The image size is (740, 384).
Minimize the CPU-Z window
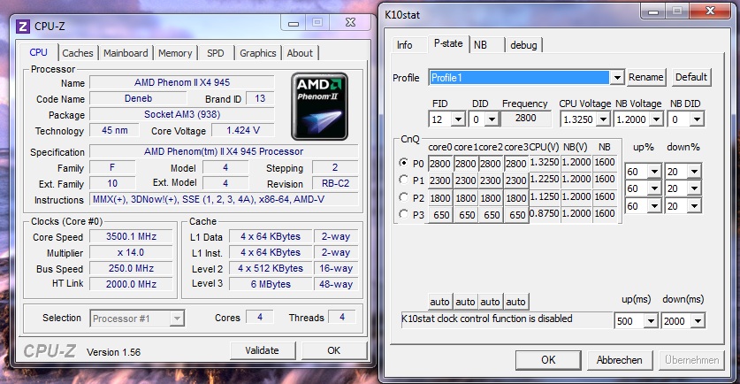point(294,23)
